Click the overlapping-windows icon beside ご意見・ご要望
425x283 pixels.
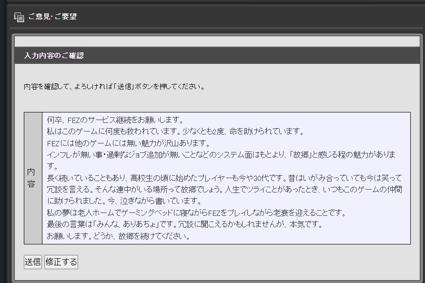click(x=19, y=17)
